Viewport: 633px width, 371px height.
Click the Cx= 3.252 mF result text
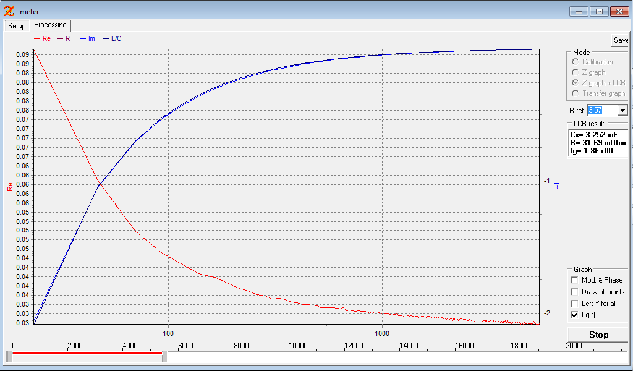[593, 135]
